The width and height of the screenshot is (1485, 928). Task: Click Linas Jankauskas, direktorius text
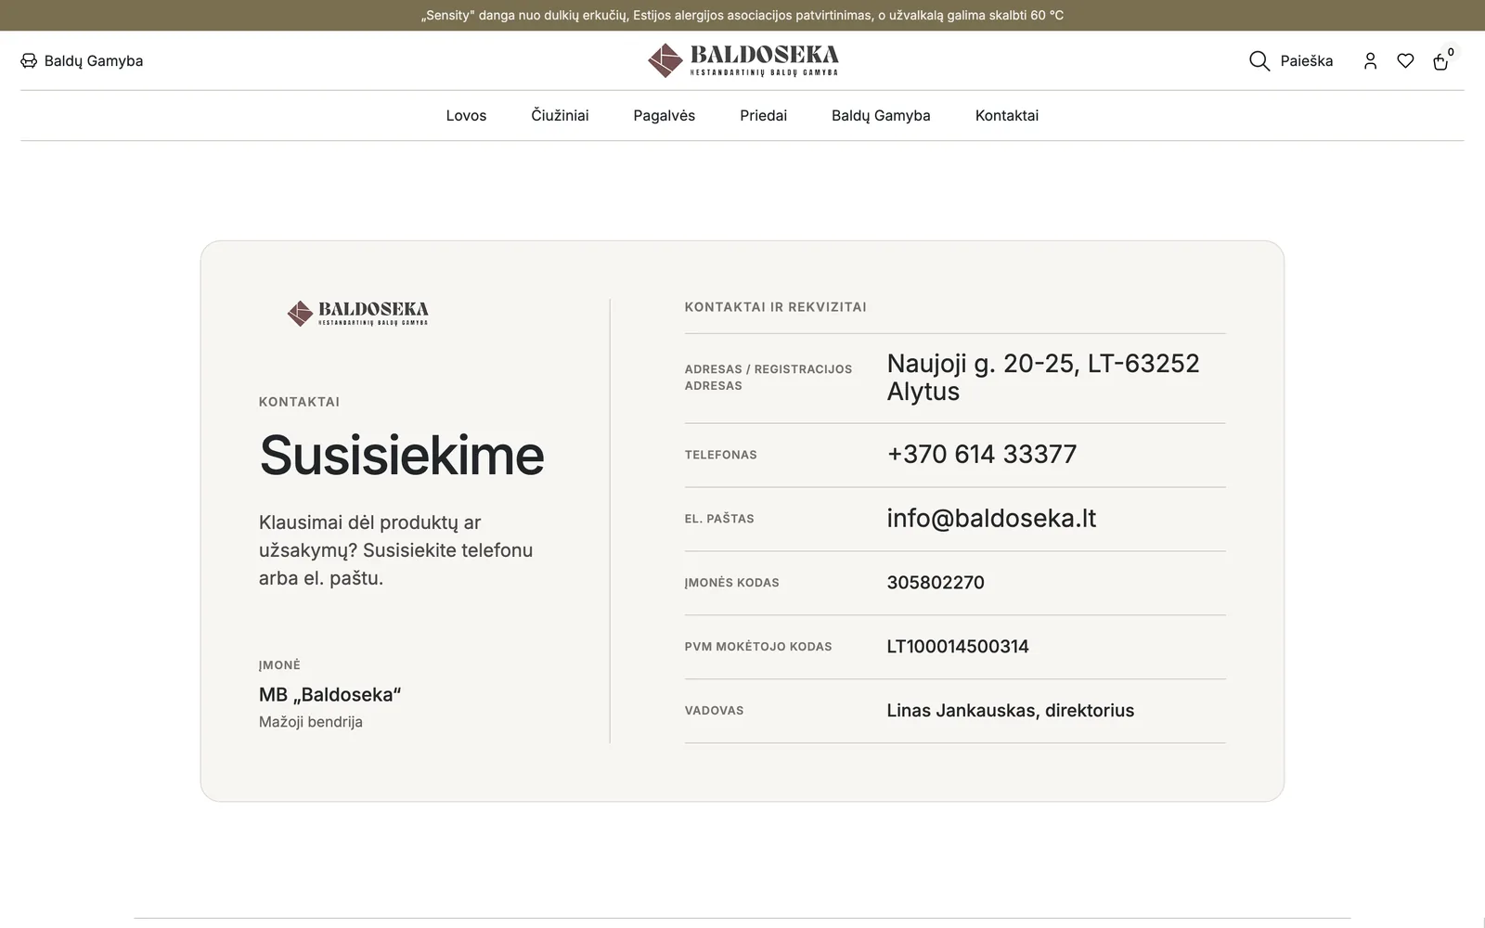(x=1010, y=711)
